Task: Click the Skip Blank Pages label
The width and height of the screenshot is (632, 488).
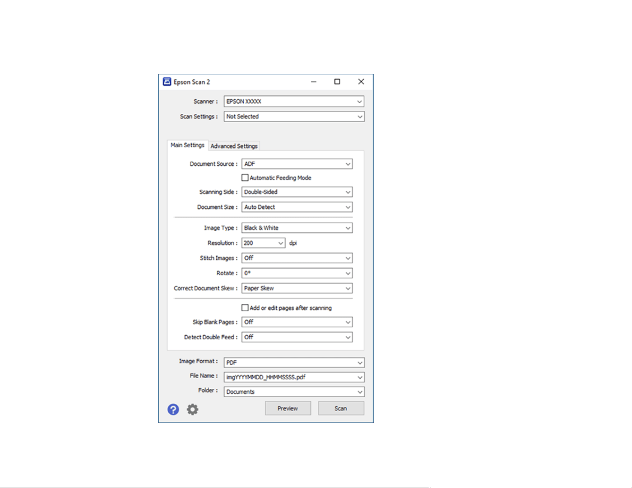Action: click(215, 322)
